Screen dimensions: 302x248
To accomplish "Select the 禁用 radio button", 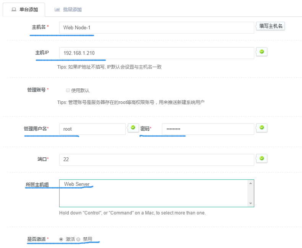I will (78, 239).
